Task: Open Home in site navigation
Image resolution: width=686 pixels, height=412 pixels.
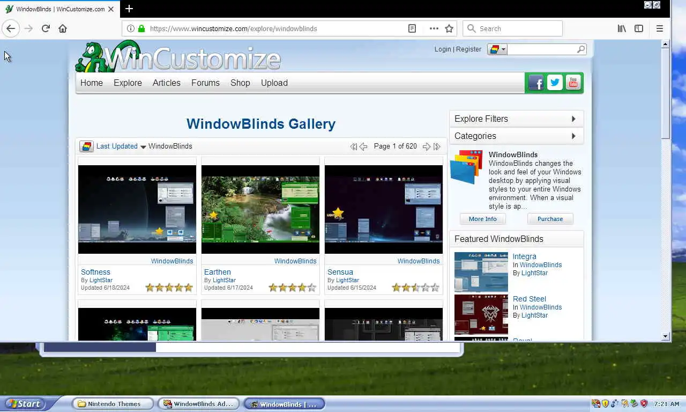Action: pyautogui.click(x=92, y=83)
